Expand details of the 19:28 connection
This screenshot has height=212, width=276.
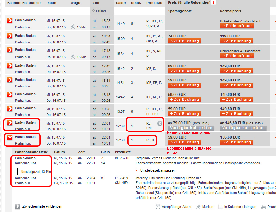pyautogui.click(x=10, y=109)
